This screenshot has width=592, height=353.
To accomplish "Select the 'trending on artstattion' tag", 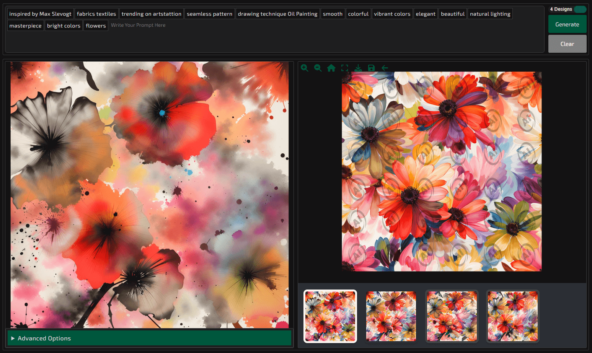I will pyautogui.click(x=151, y=13).
